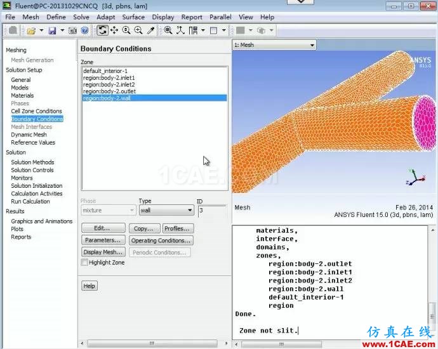This screenshot has width=438, height=349.
Task: Click the fit to window icon
Action: [168, 30]
